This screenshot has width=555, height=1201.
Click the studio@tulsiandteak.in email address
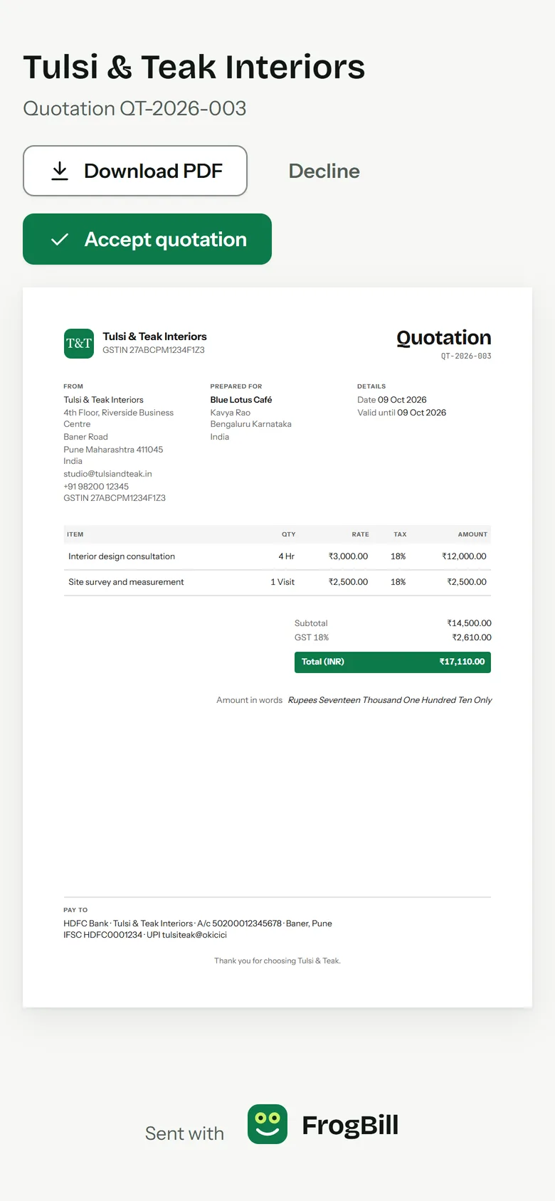point(107,474)
